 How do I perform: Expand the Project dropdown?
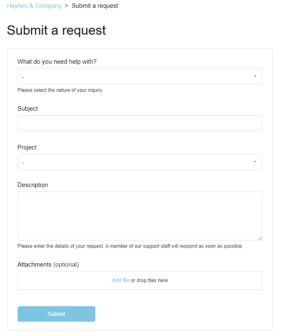(x=135, y=162)
